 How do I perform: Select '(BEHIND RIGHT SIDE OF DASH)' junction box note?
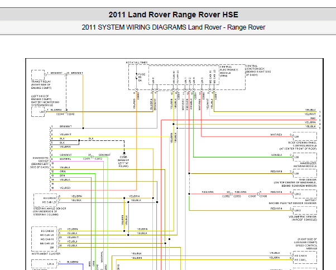(x=258, y=73)
